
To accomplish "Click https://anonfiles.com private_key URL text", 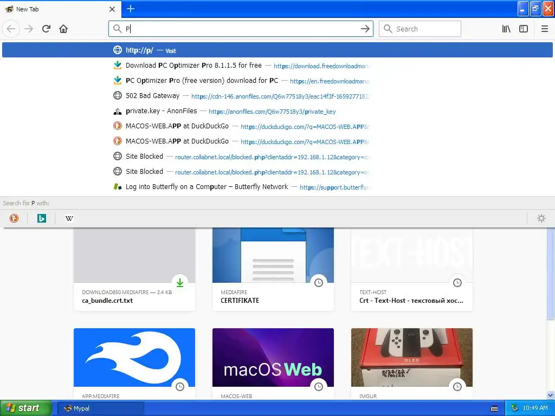I will [x=272, y=112].
